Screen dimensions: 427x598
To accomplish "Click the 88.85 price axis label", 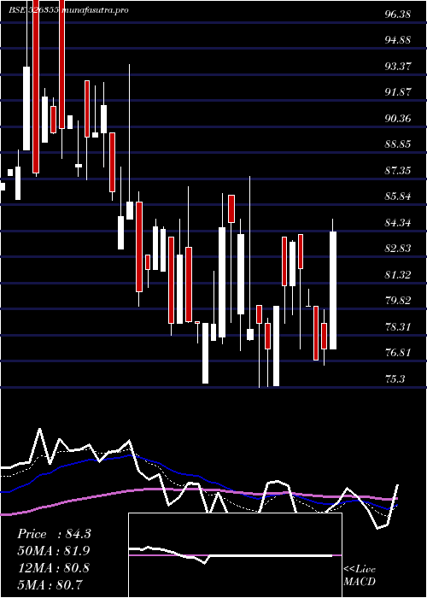I will 398,144.
